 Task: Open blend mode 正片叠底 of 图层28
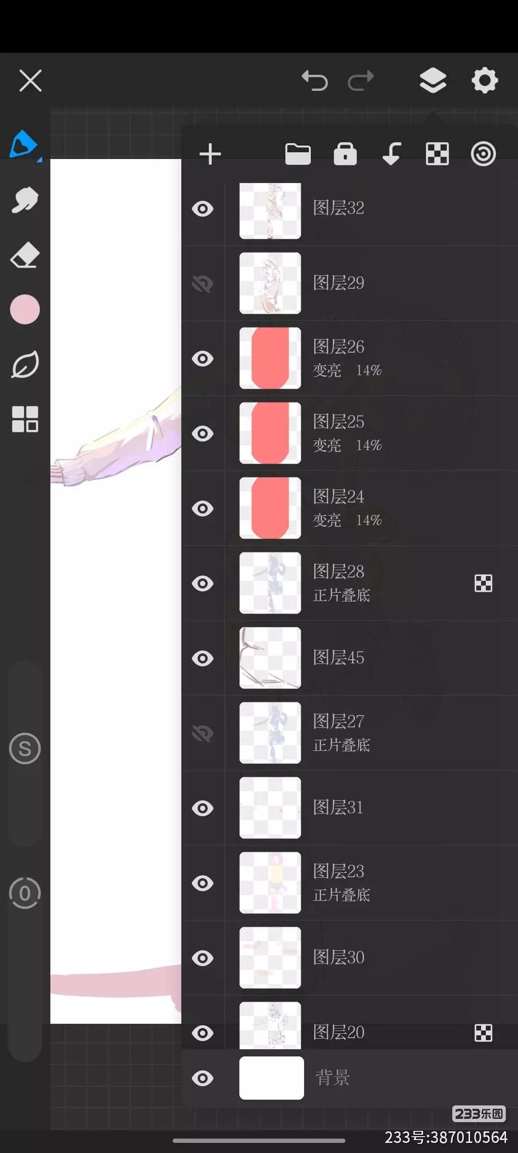341,595
